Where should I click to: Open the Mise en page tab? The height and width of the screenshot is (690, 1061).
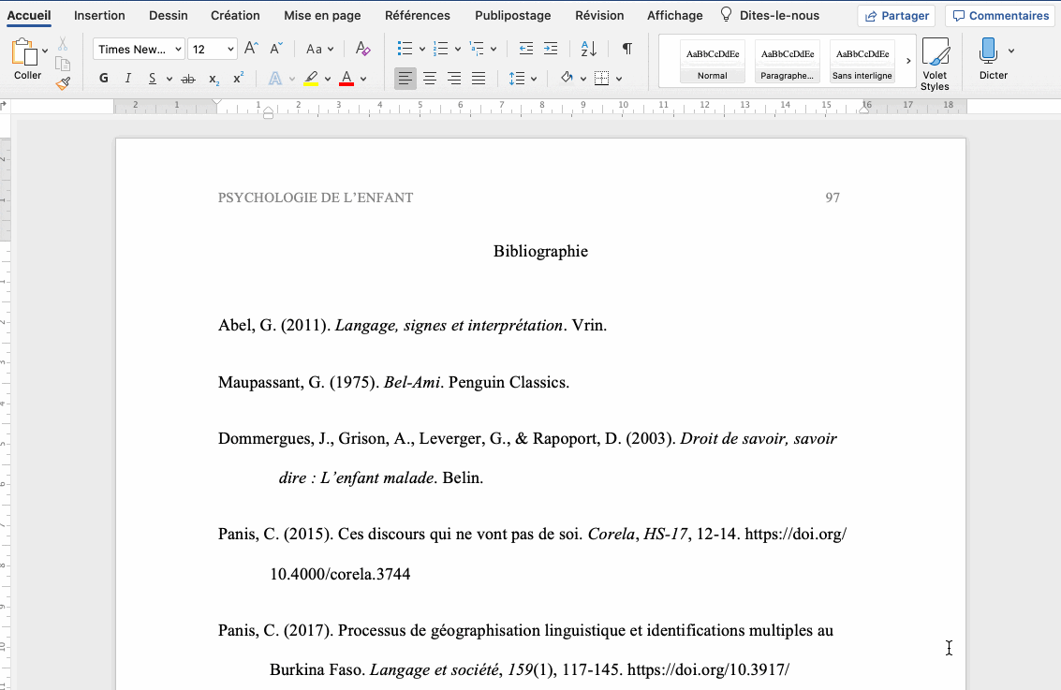pyautogui.click(x=322, y=15)
